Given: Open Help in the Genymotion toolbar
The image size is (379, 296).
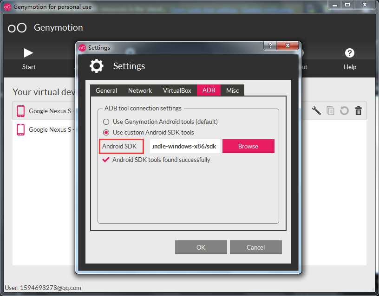Looking at the screenshot, I should pyautogui.click(x=350, y=58).
